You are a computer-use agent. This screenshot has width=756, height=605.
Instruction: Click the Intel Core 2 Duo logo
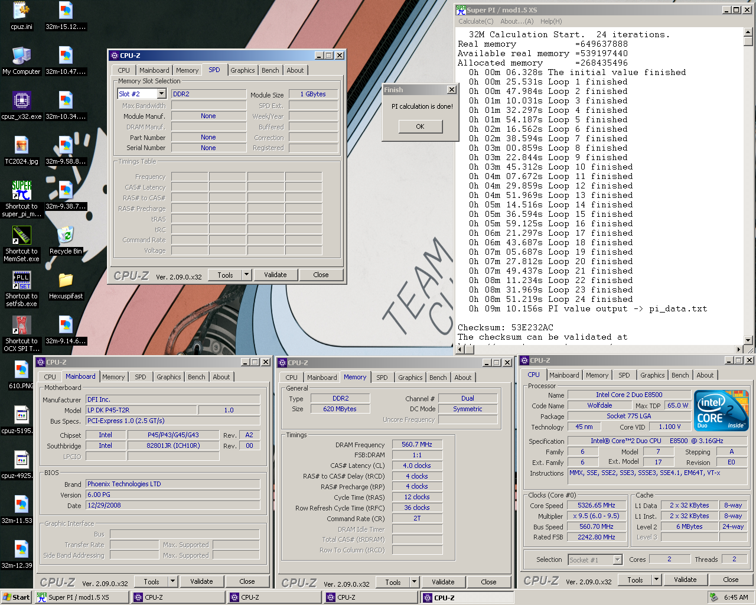(x=721, y=411)
